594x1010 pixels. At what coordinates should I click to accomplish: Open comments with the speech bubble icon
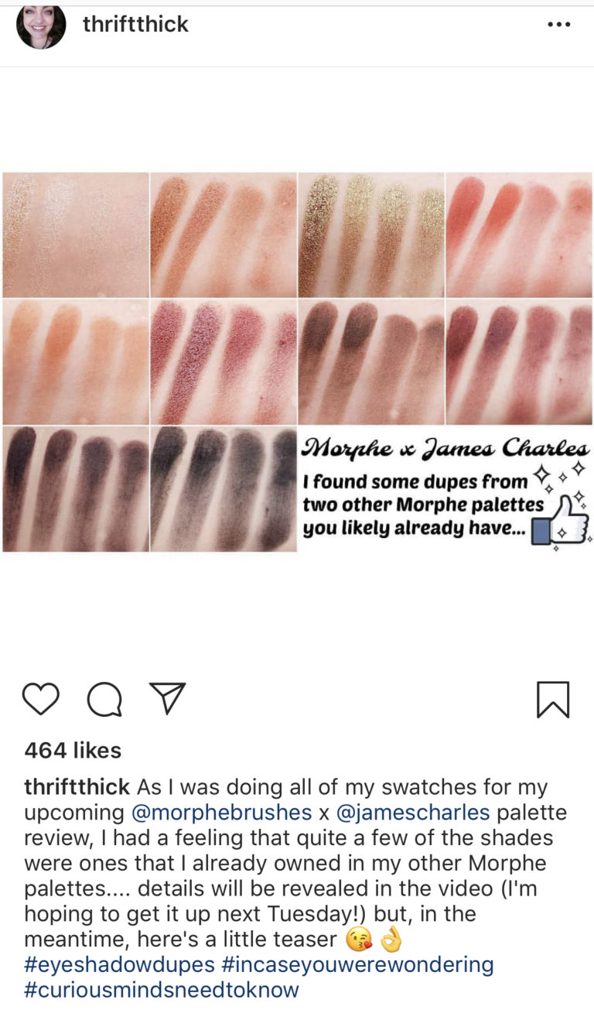coord(104,700)
